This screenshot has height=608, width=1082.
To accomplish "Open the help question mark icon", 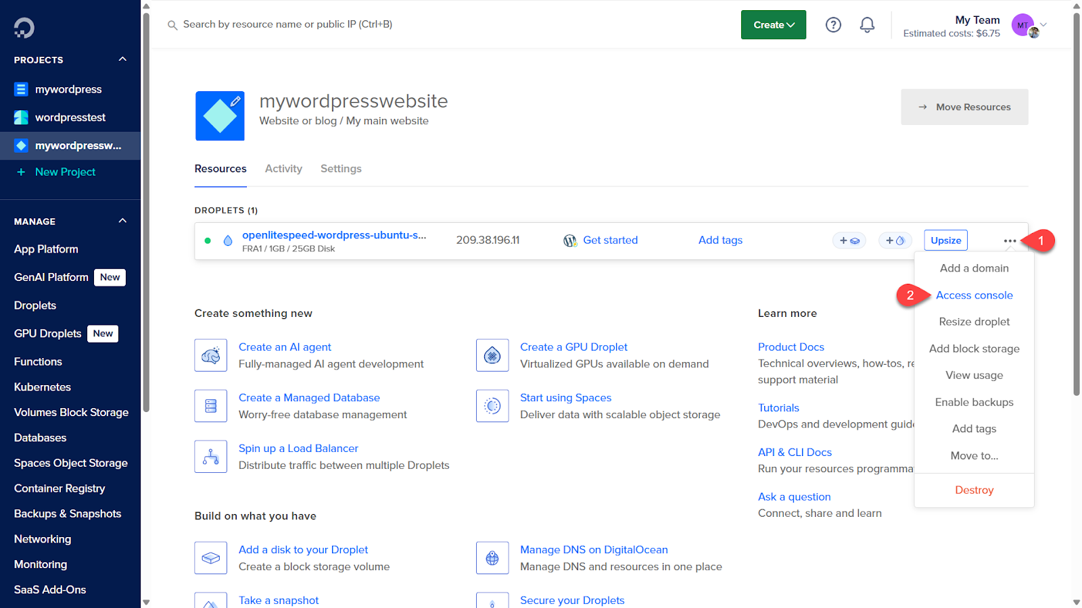I will pos(833,25).
